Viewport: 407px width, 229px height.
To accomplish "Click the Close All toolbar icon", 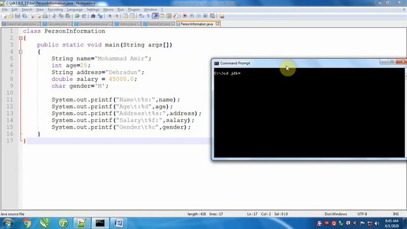I will (x=38, y=16).
